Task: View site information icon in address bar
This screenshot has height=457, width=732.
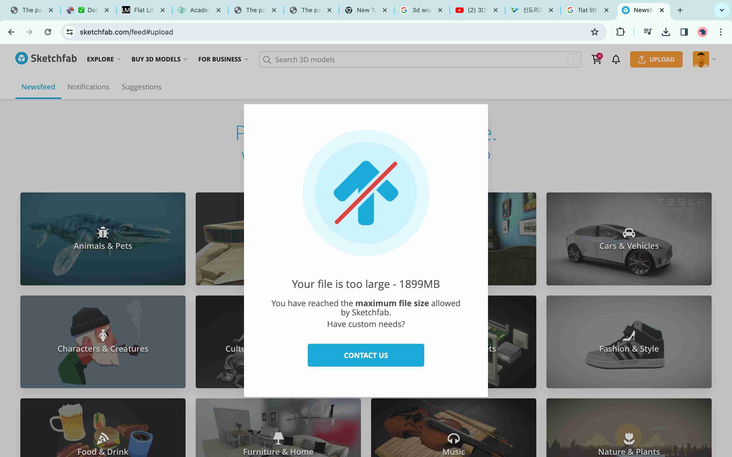Action: click(70, 32)
